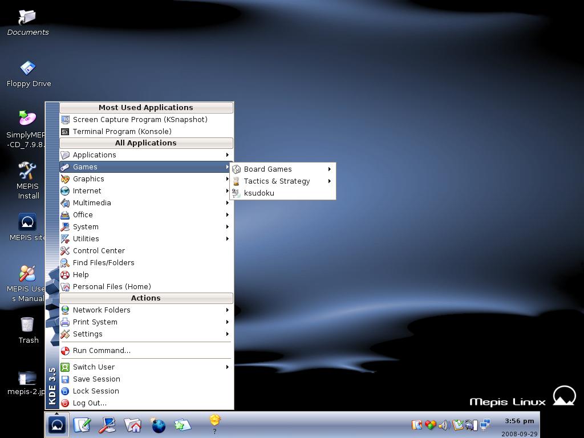Open the SimplyMEPIS CD desktop icon
Image resolution: width=584 pixels, height=438 pixels.
(x=26, y=129)
